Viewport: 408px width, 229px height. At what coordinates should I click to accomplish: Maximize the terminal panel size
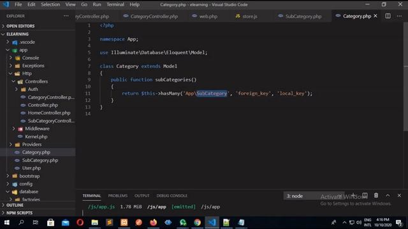coord(388,195)
